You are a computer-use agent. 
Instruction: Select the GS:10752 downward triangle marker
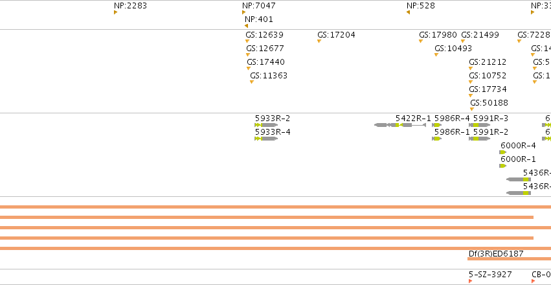coord(471,82)
